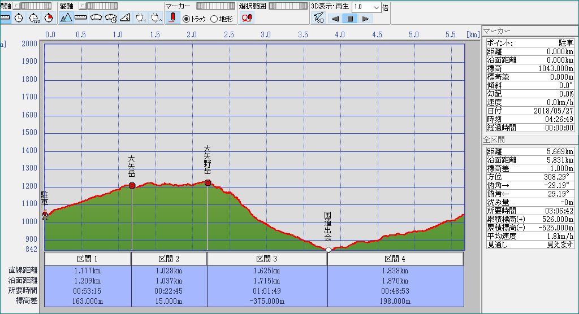Select first heart-rate icon in vertical axis
Screen dimensions: 579x314
140,18
